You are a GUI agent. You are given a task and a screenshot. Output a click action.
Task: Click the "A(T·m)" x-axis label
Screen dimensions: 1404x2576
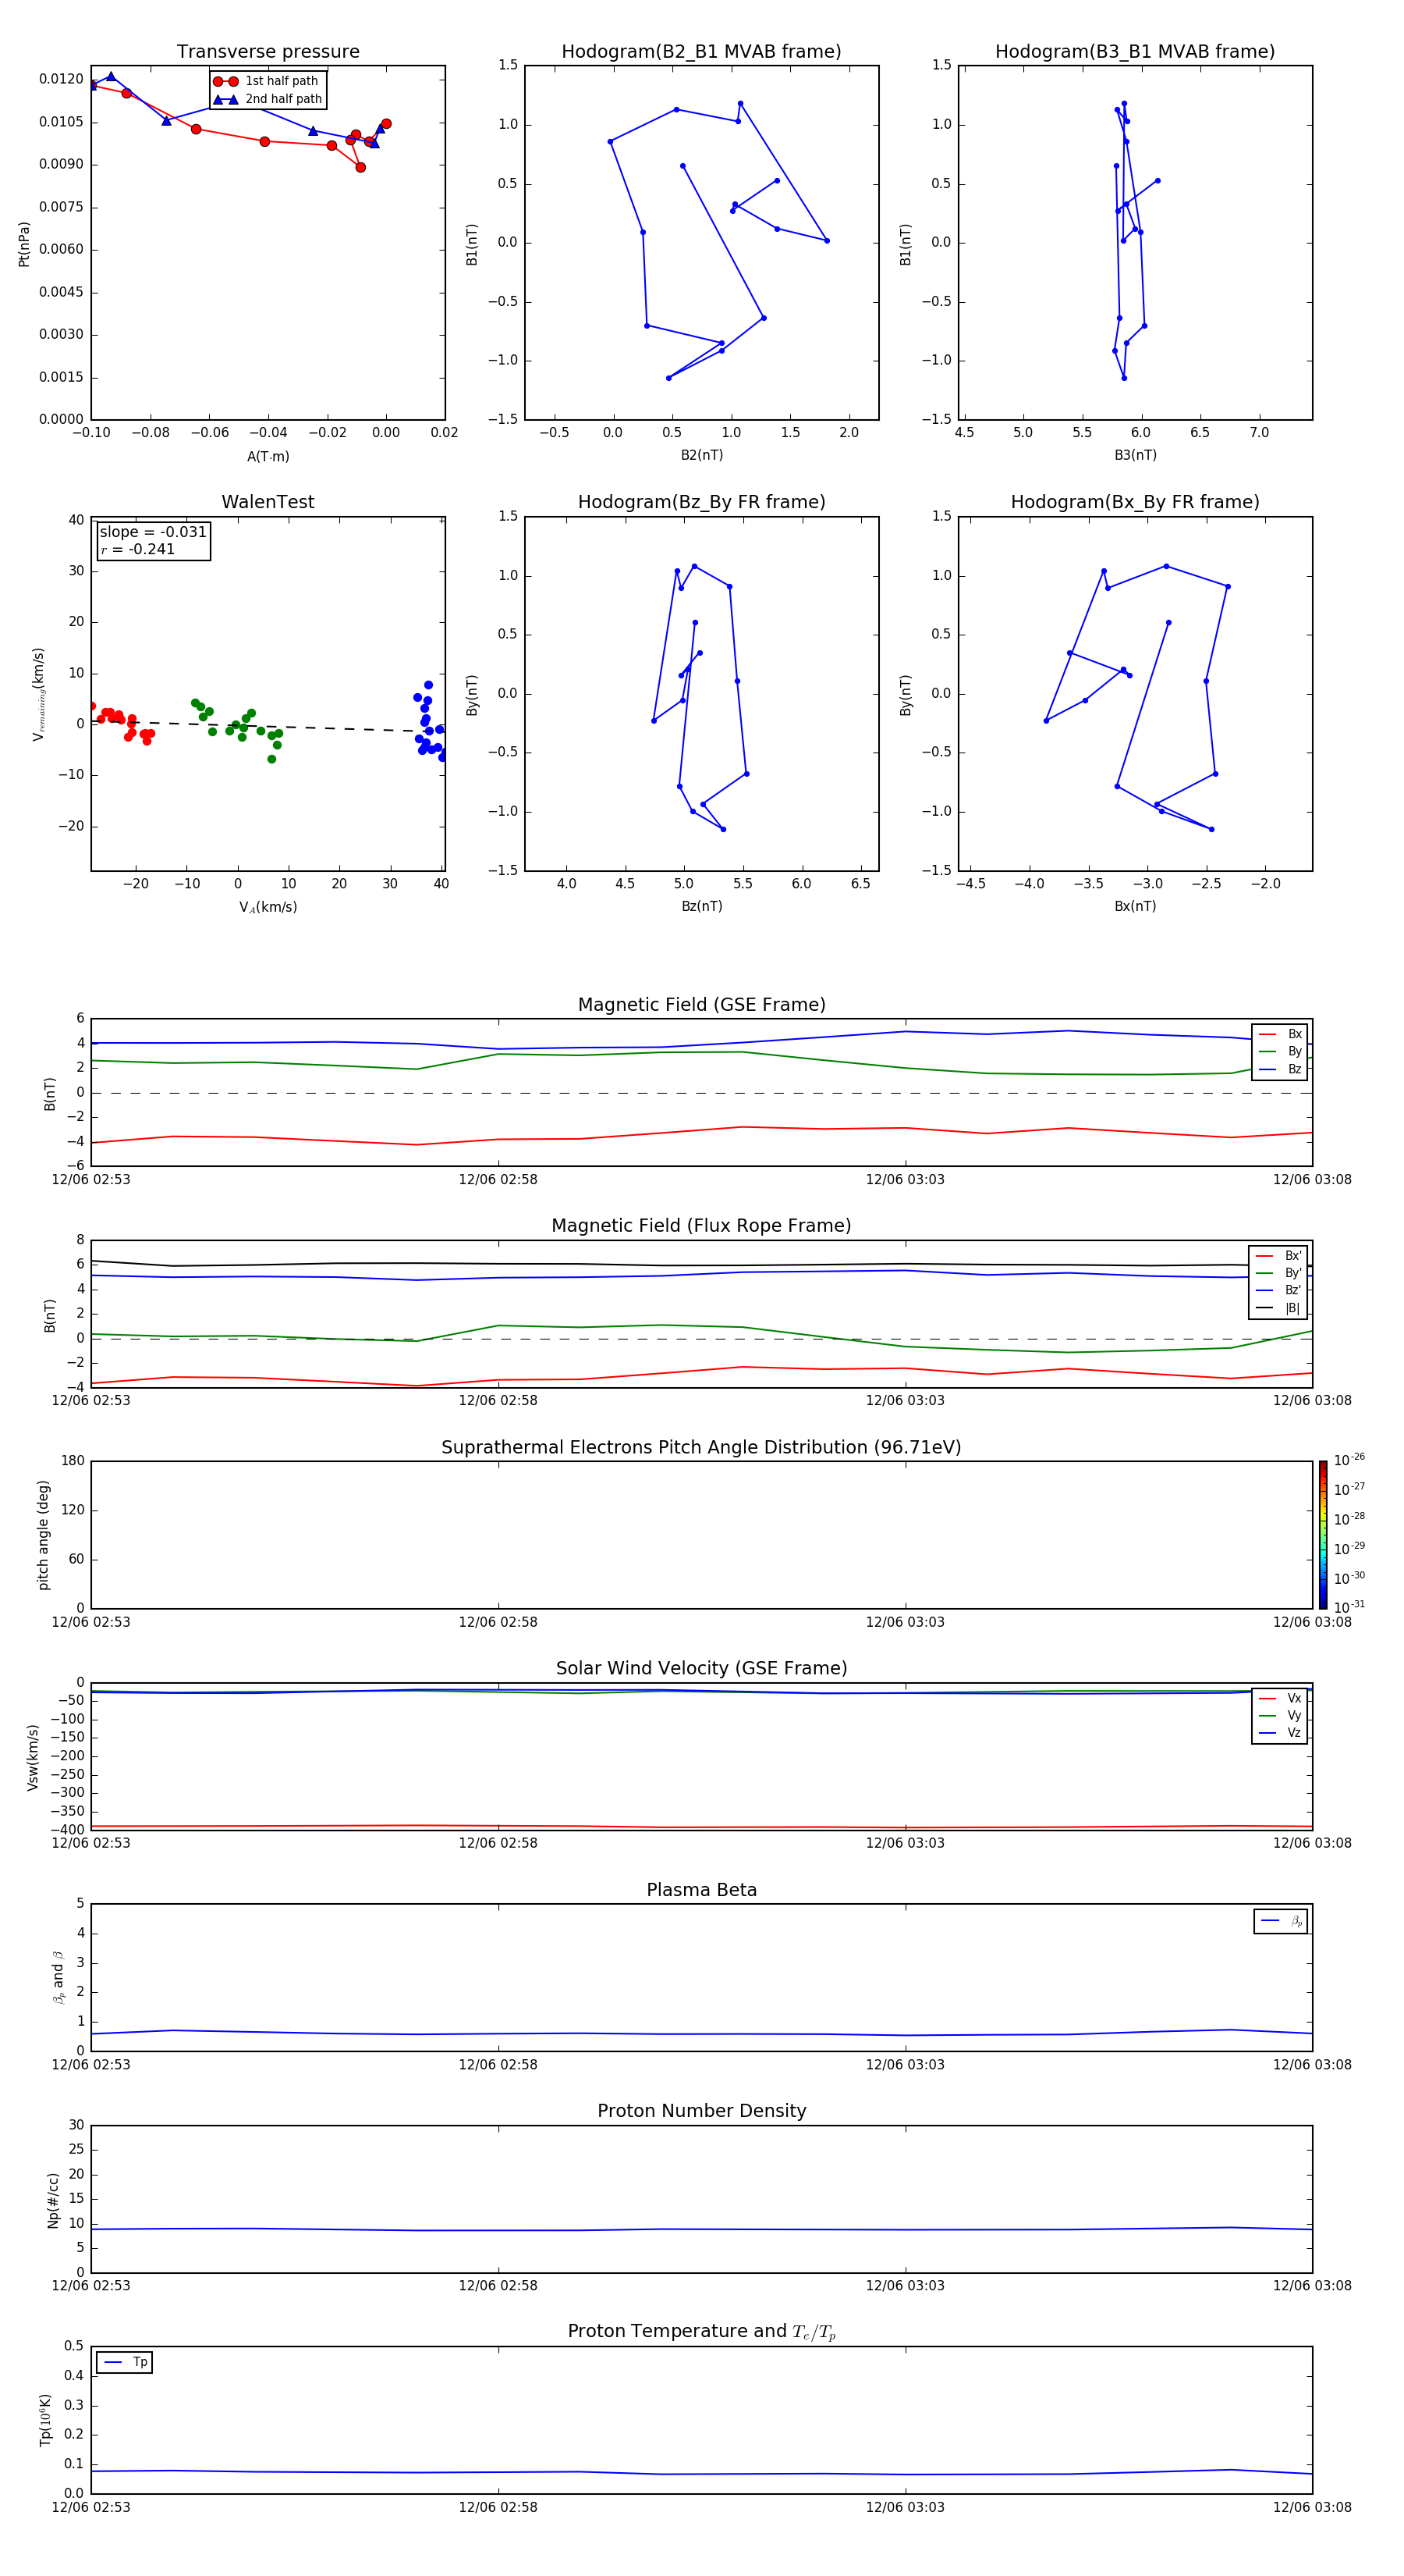coord(268,457)
